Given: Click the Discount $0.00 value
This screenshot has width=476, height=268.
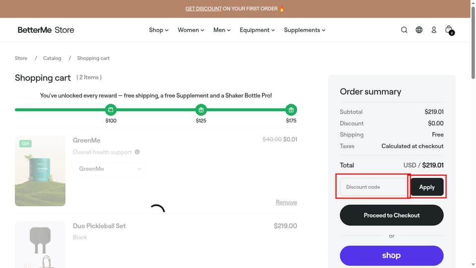Looking at the screenshot, I should 436,124.
